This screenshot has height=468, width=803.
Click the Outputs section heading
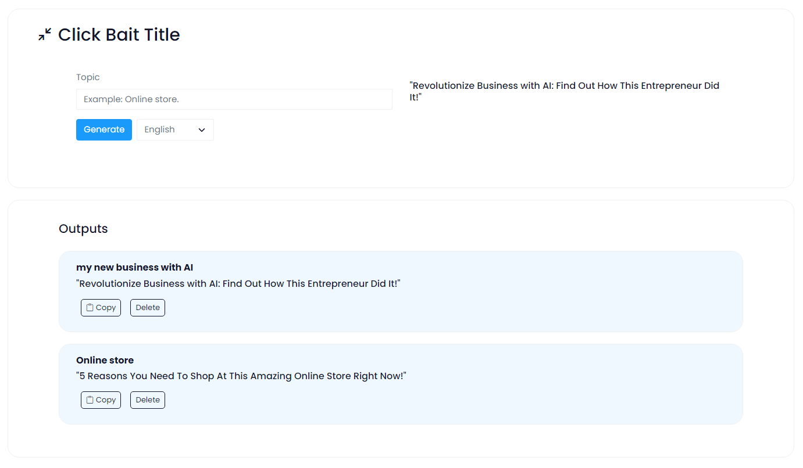point(83,229)
